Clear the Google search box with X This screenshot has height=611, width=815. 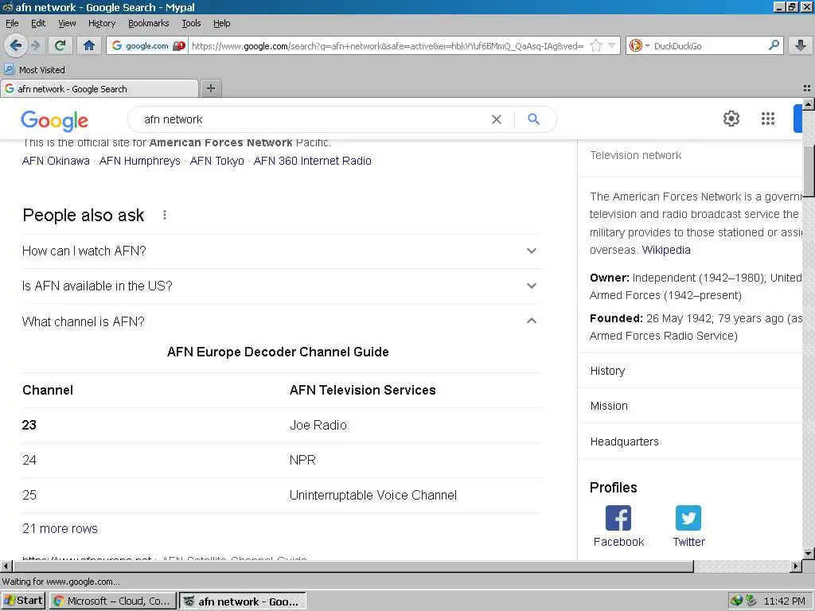click(497, 119)
